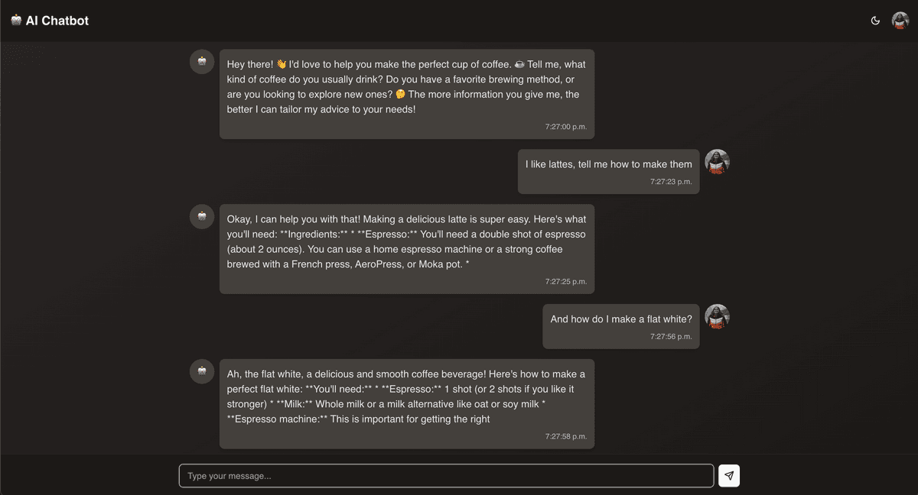
Task: Click the timestamp on the lattes question
Action: [x=672, y=182]
